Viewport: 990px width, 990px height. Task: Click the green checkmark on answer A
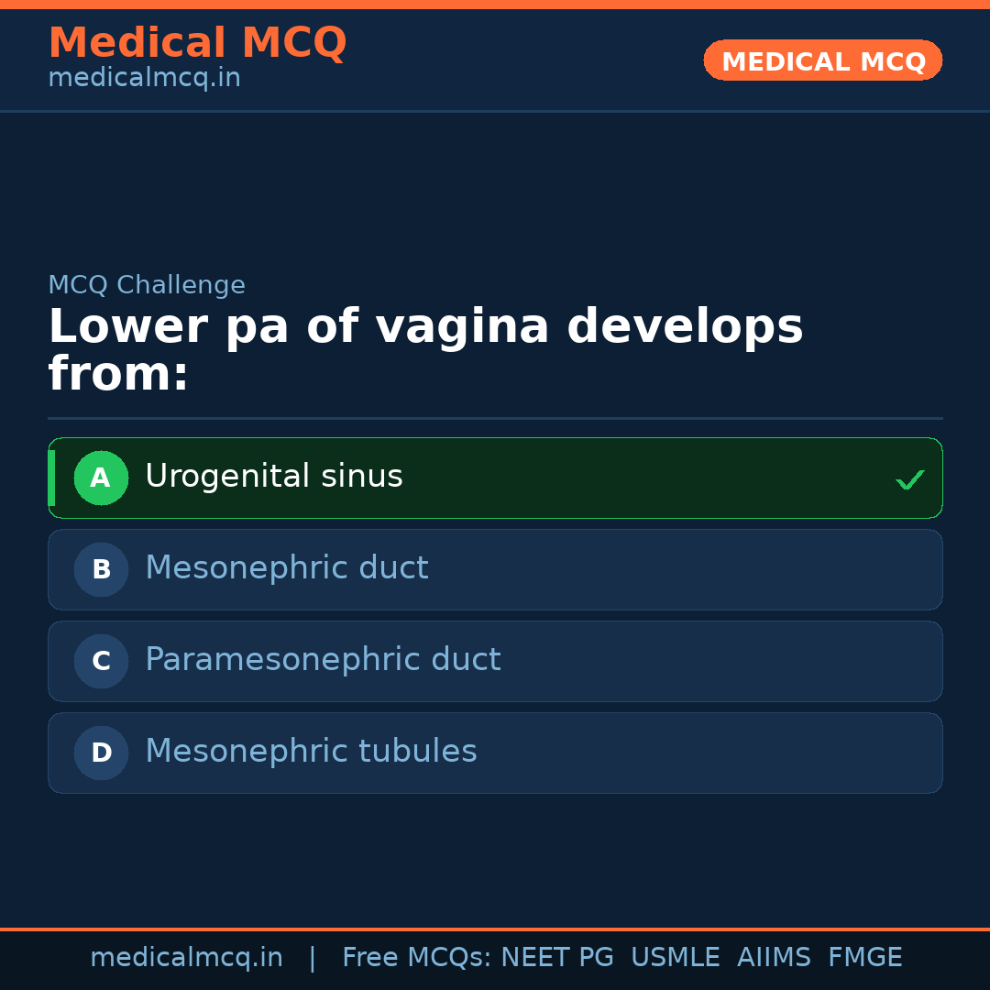(909, 478)
